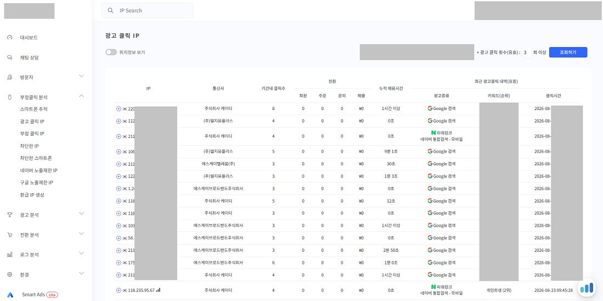Click the Korean flag beside IP 175
Image resolution: width=603 pixels, height=301 pixels.
pos(124,263)
